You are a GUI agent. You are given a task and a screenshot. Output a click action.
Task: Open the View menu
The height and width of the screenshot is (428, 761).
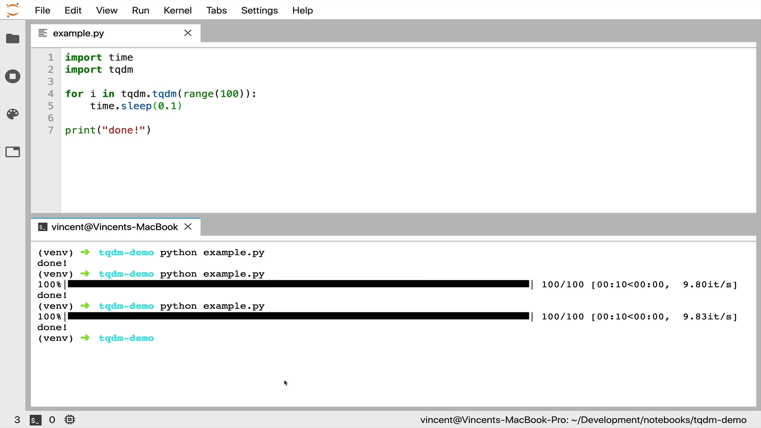(x=107, y=10)
